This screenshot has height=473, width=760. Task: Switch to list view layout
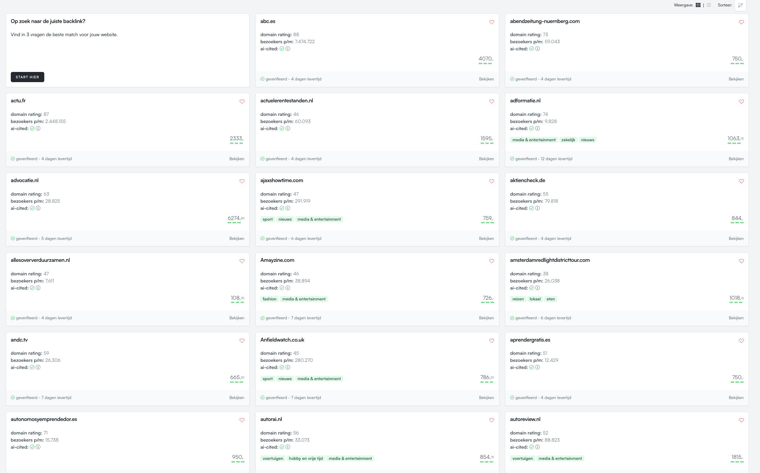coord(709,5)
